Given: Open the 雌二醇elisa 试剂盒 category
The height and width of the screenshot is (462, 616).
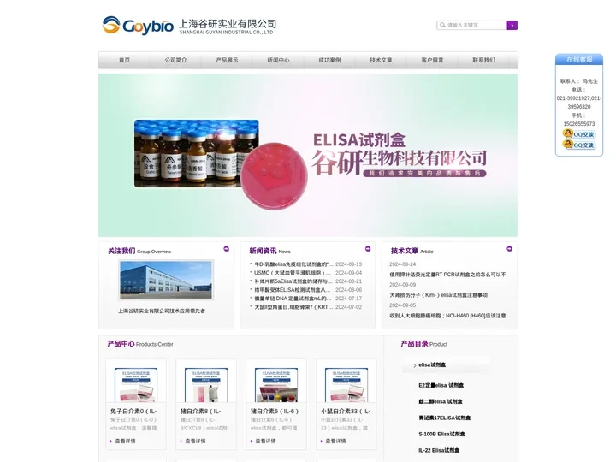Looking at the screenshot, I should [441, 401].
